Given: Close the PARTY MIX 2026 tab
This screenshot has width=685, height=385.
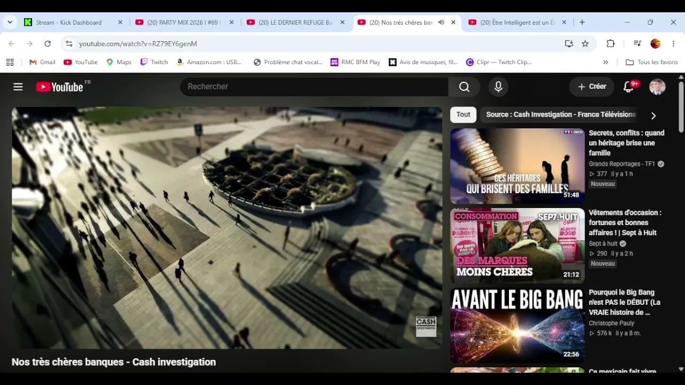Looking at the screenshot, I should pos(231,22).
